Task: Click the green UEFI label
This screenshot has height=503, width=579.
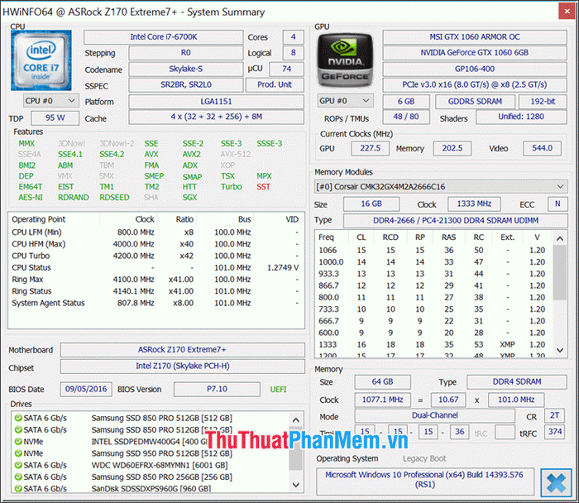Action: 278,390
